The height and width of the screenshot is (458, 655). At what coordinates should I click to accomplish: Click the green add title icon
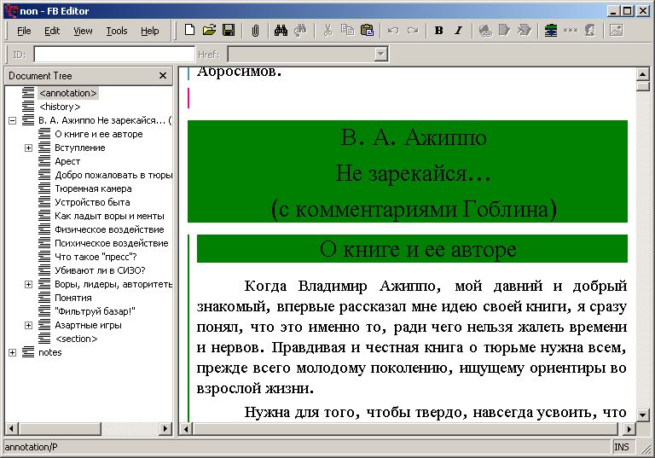pos(551,30)
